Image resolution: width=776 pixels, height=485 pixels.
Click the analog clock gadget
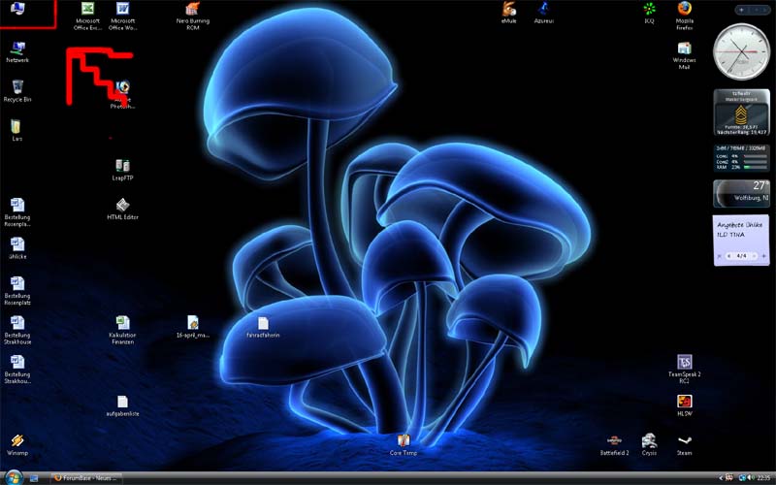[741, 51]
